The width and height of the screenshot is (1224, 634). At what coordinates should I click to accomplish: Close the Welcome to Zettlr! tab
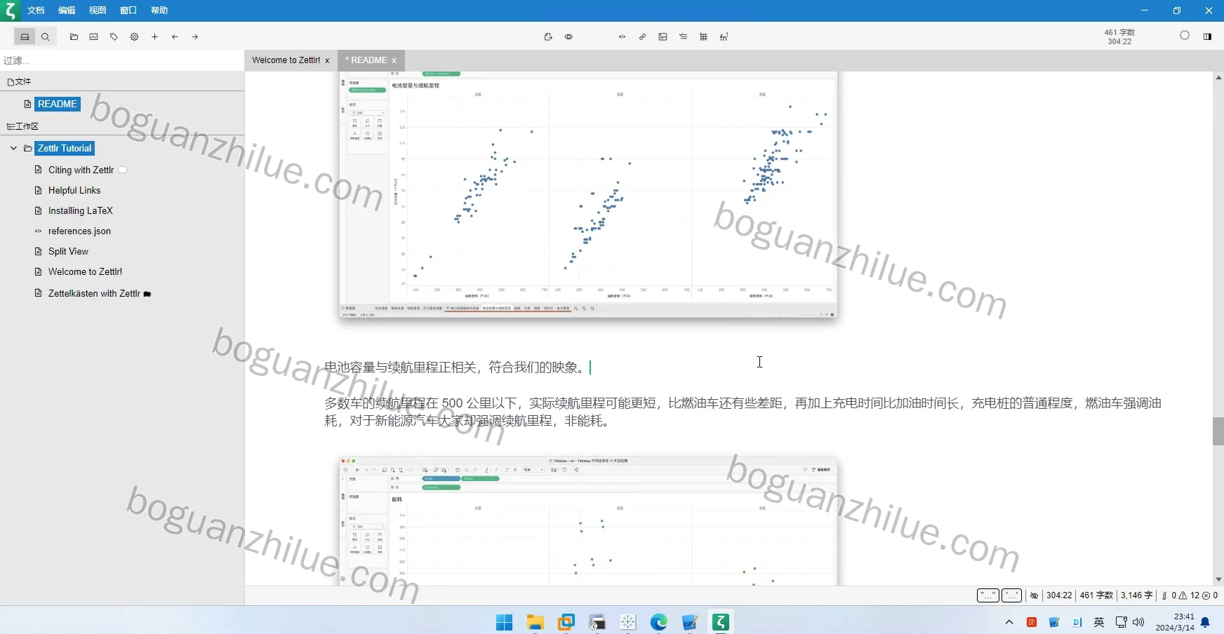coord(327,61)
